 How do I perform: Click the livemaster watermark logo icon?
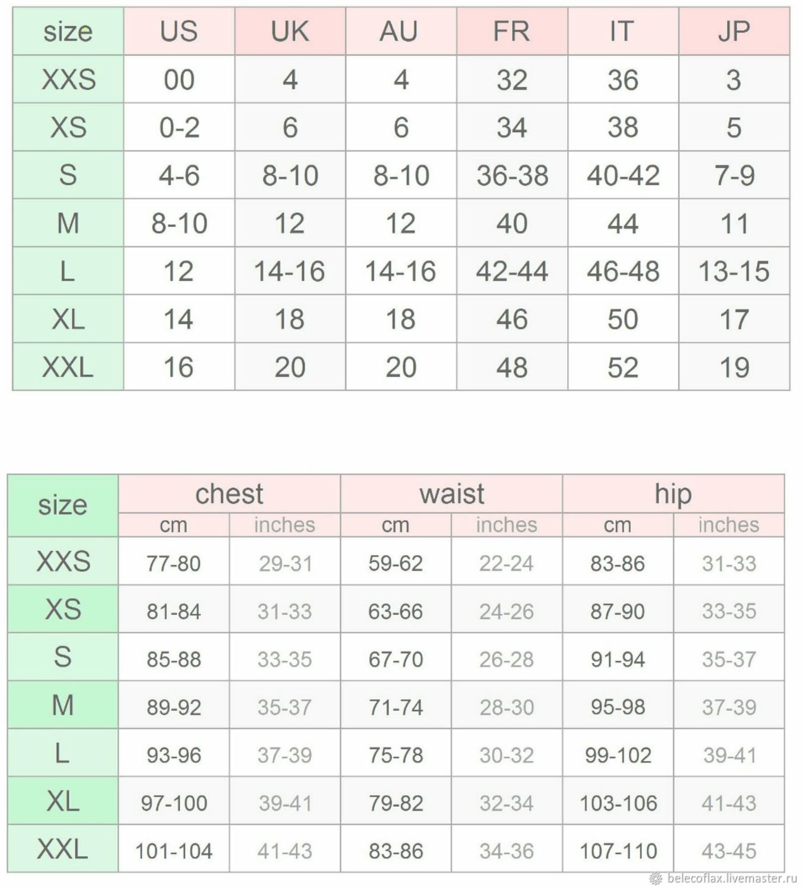tap(656, 878)
